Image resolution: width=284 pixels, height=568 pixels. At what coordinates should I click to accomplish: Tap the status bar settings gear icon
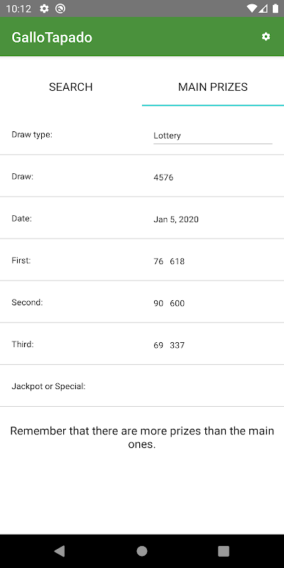click(44, 9)
